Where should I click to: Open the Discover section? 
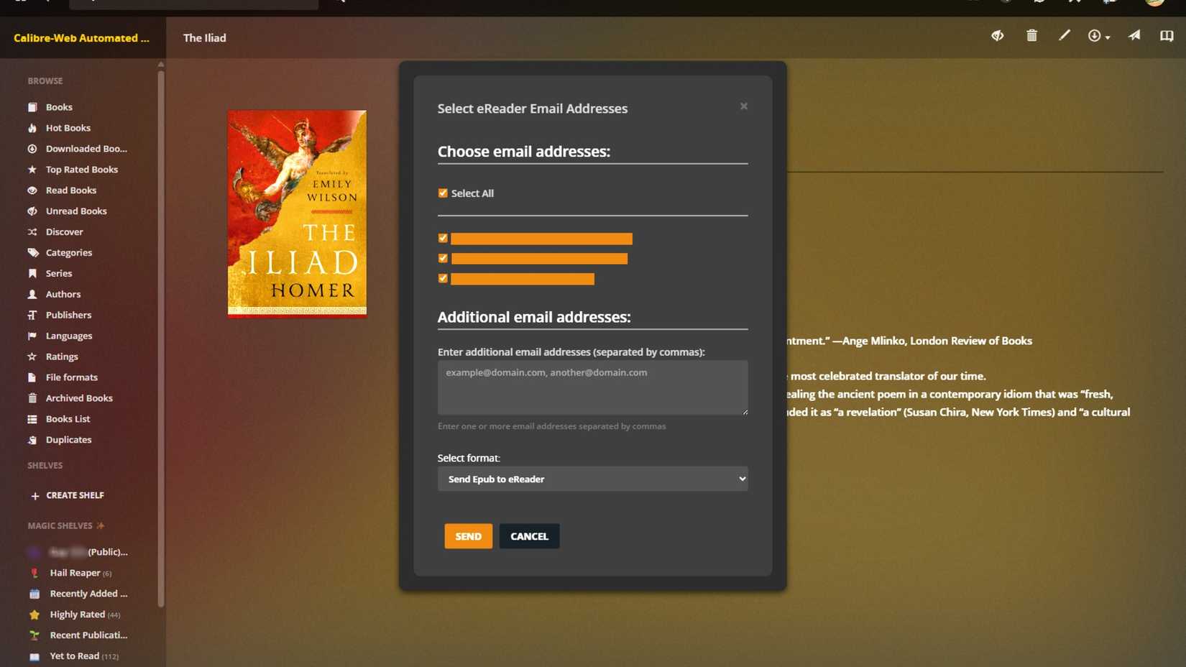click(65, 231)
